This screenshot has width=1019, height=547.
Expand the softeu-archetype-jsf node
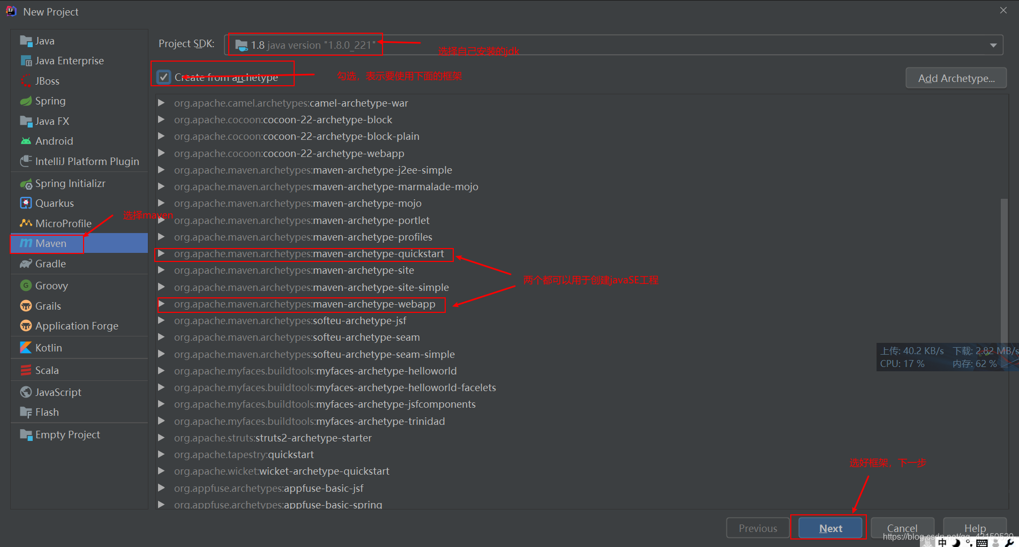tap(161, 320)
